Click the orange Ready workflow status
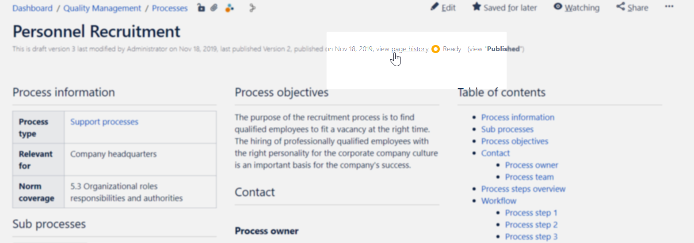 [x=446, y=49]
